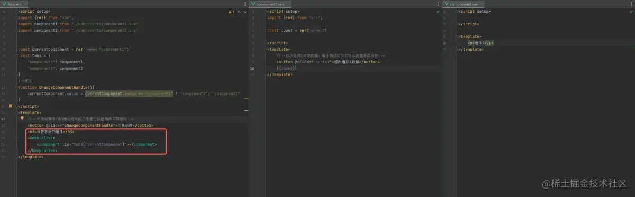Collapse the template block in App.vue
Image resolution: width=635 pixels, height=197 pixels.
tap(16, 112)
